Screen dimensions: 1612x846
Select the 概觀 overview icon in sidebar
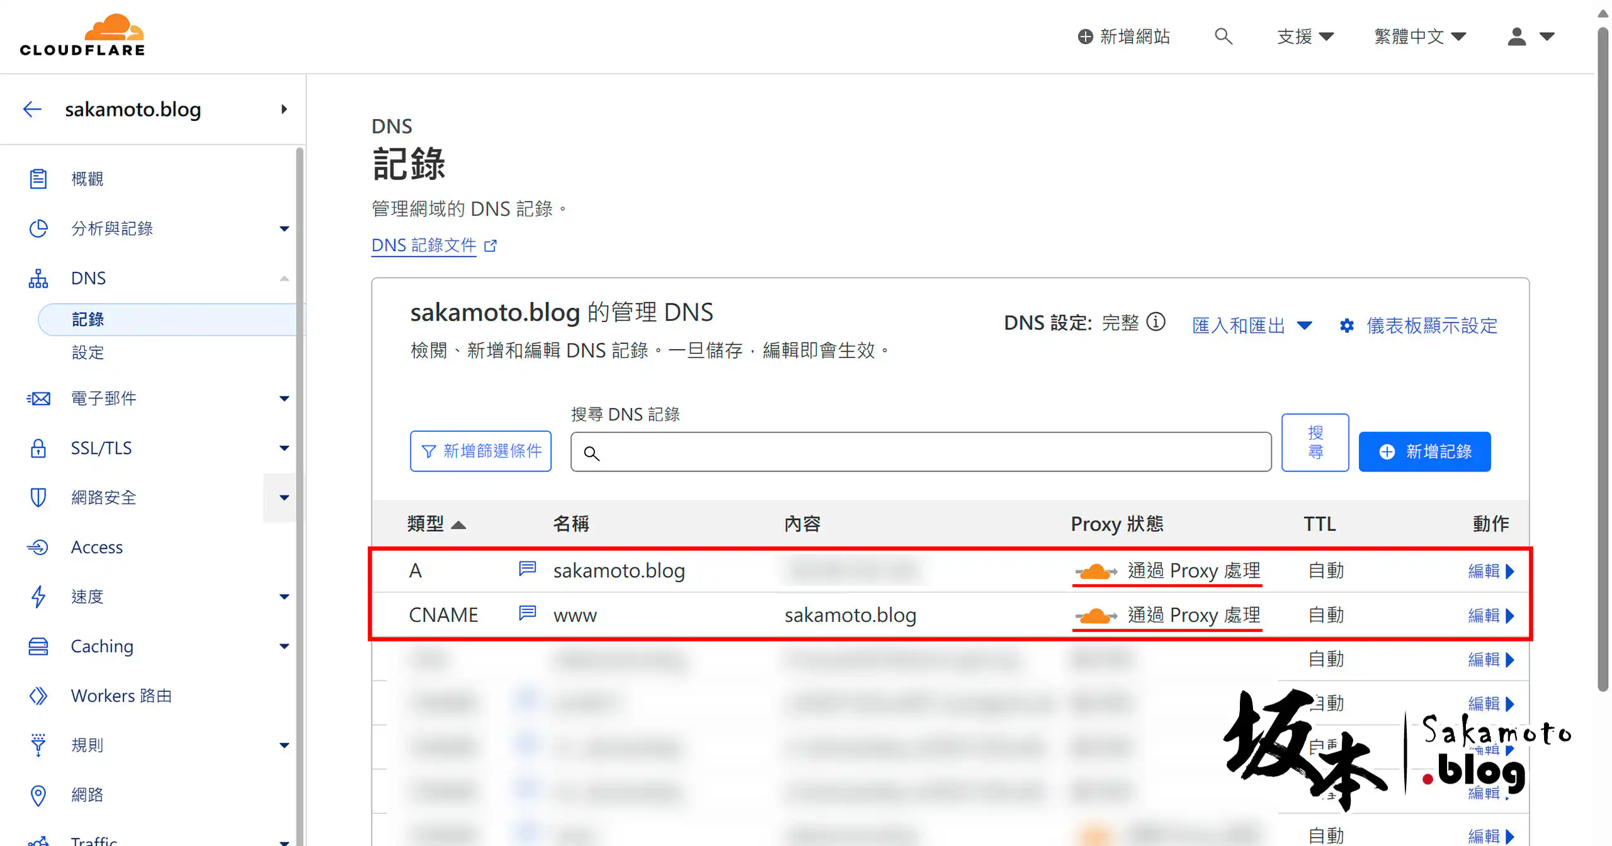(x=38, y=178)
